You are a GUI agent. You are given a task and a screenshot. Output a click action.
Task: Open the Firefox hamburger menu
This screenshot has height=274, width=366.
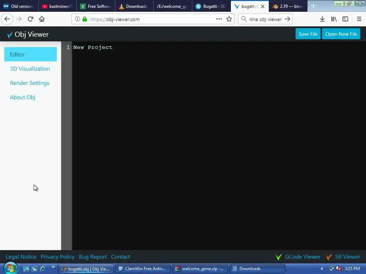coord(359,19)
